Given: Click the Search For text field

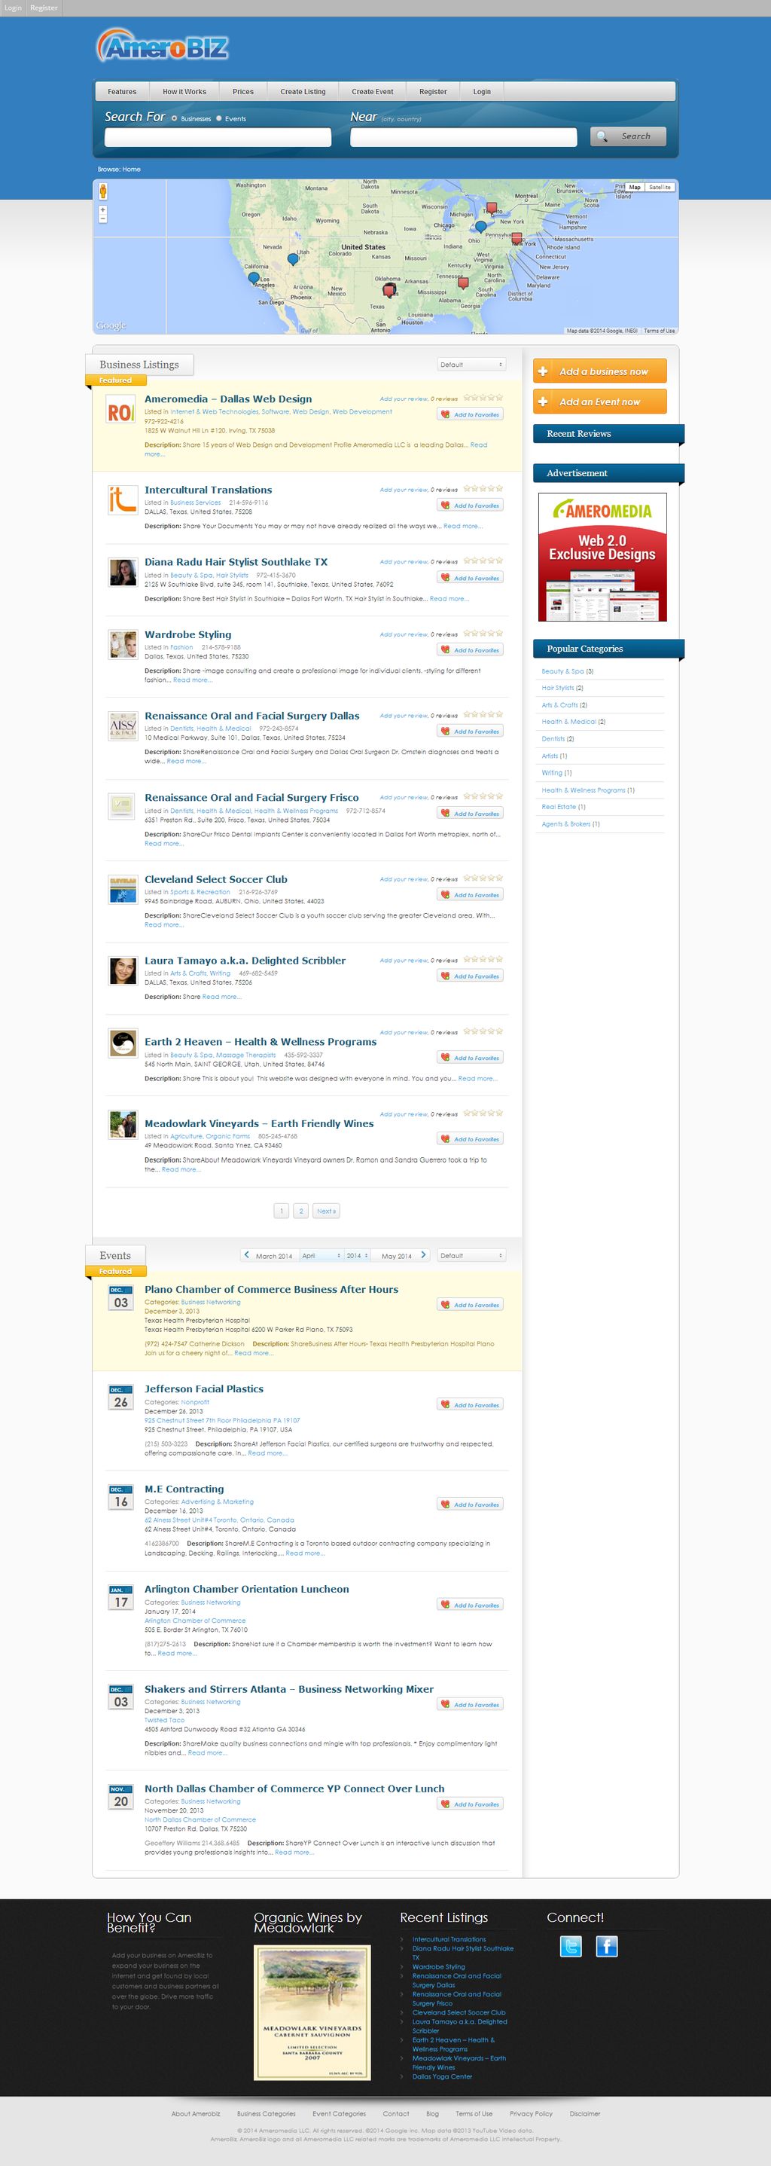Looking at the screenshot, I should pyautogui.click(x=218, y=137).
